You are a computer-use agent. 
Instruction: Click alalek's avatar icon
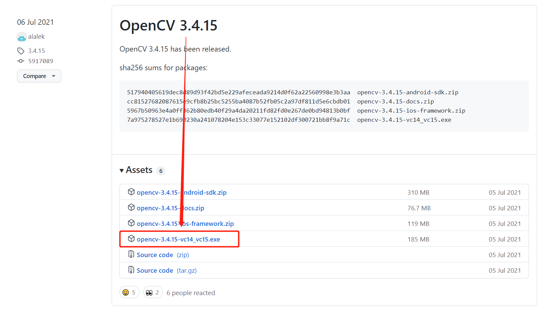coord(22,37)
